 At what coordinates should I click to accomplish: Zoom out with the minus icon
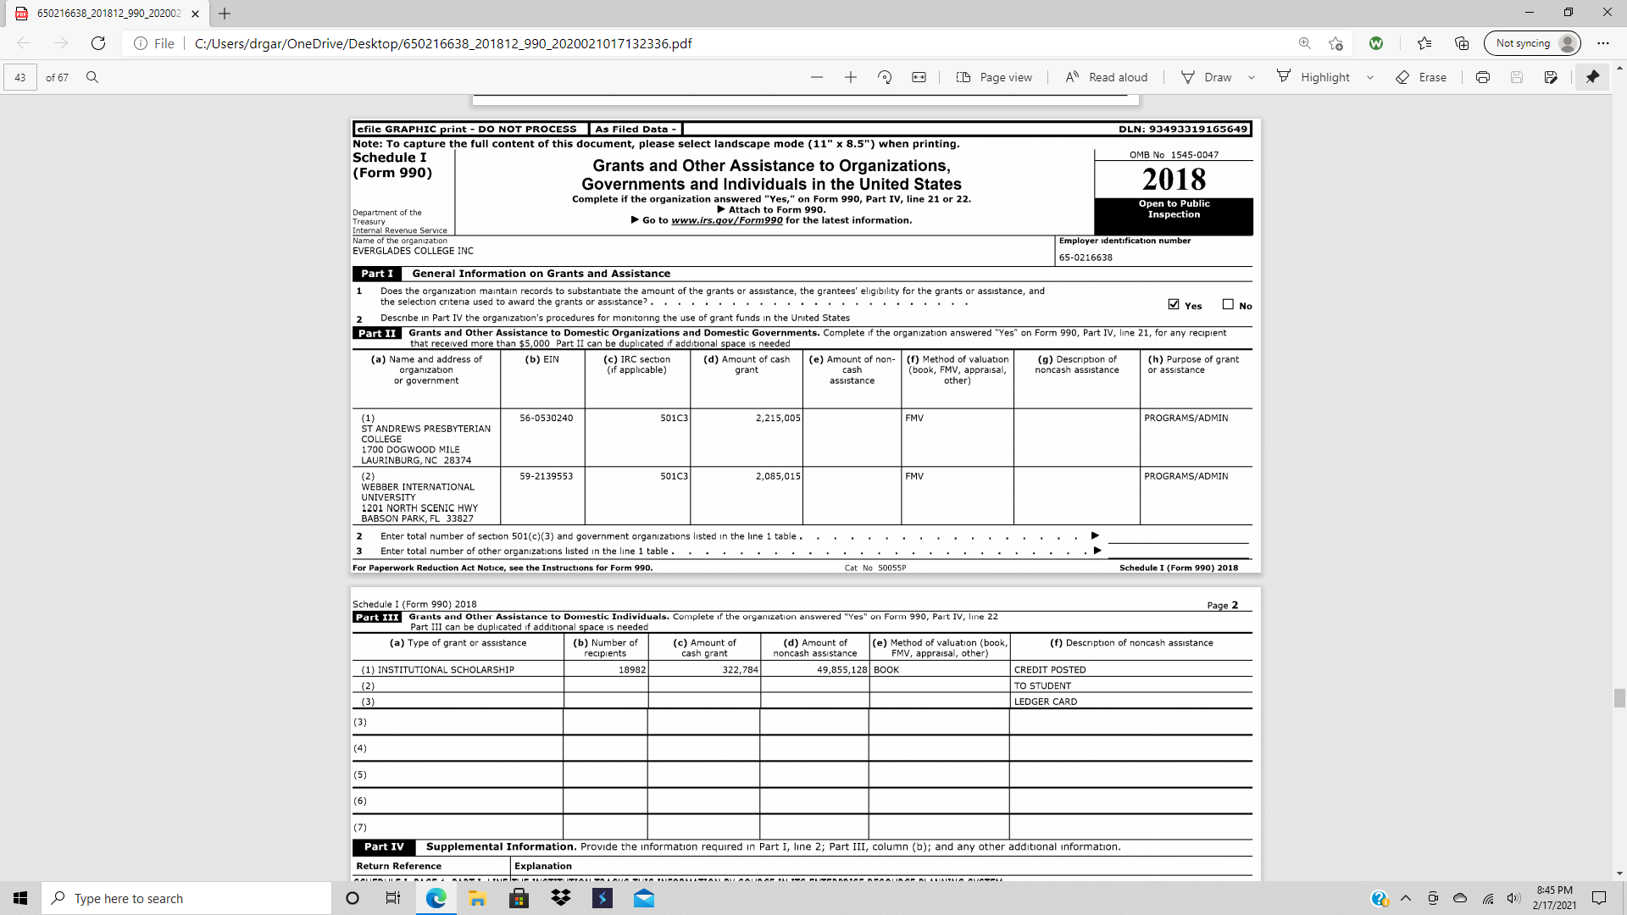click(x=817, y=77)
